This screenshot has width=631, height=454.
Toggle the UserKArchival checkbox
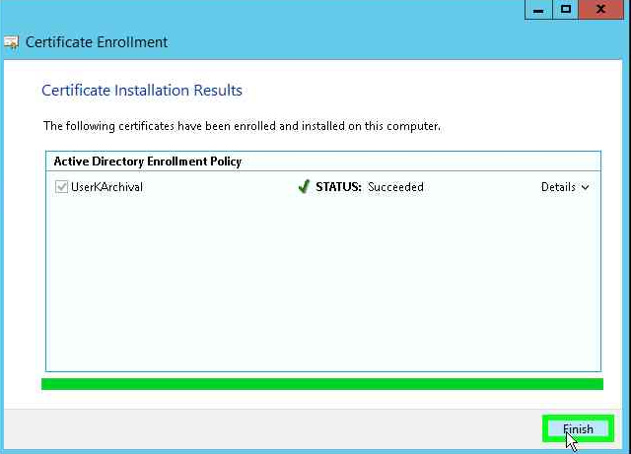61,186
